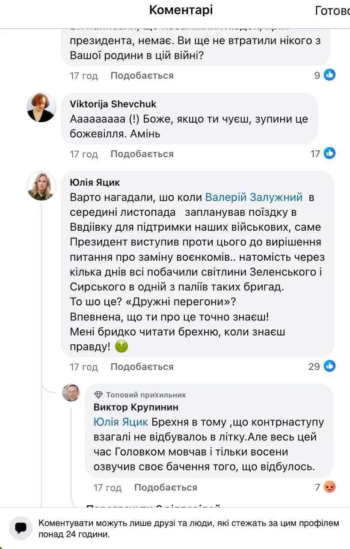Tap Готово to close comments
This screenshot has width=350, height=549.
(333, 11)
